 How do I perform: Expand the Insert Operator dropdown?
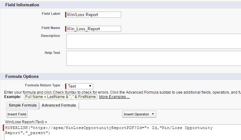[x=139, y=114]
